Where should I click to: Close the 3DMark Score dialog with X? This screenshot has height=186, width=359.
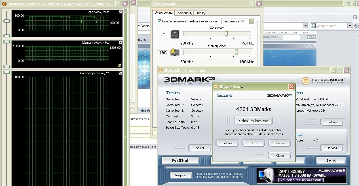[x=291, y=87]
